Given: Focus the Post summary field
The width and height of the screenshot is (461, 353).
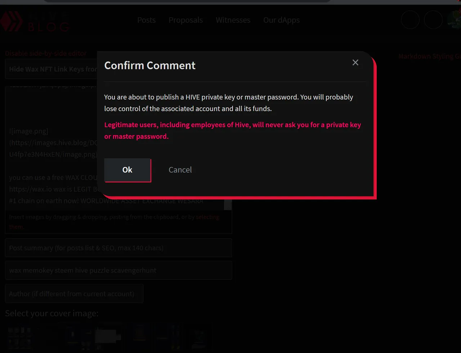Looking at the screenshot, I should click(x=118, y=248).
